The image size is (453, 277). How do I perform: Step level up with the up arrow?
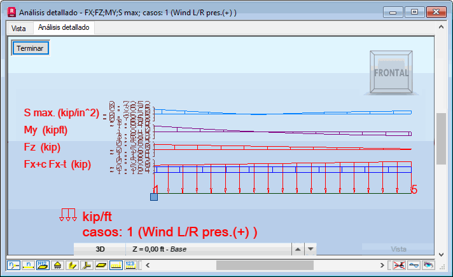click(x=298, y=249)
